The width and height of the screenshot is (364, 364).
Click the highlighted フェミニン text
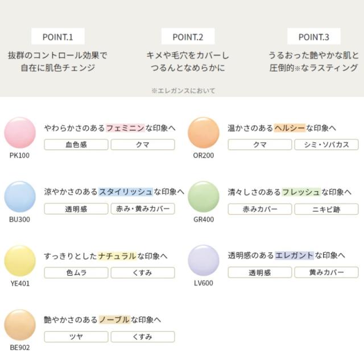pos(125,128)
